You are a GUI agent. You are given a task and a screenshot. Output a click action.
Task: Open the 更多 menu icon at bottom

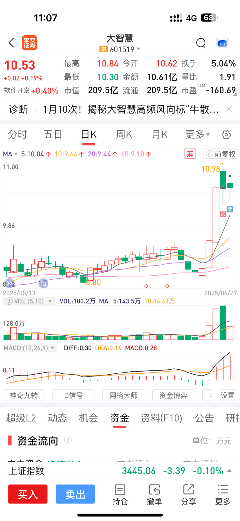coord(223,495)
